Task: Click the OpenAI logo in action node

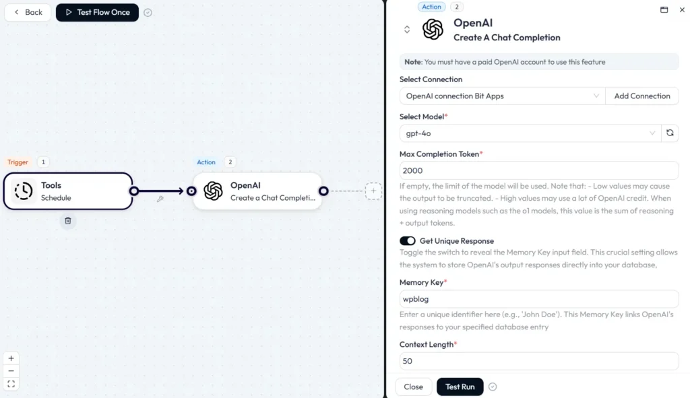Action: (213, 191)
